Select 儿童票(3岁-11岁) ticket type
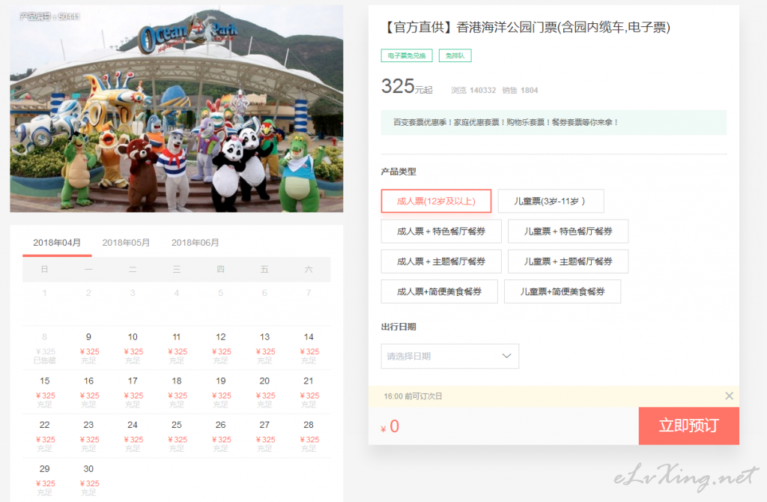Image resolution: width=767 pixels, height=502 pixels. 551,201
